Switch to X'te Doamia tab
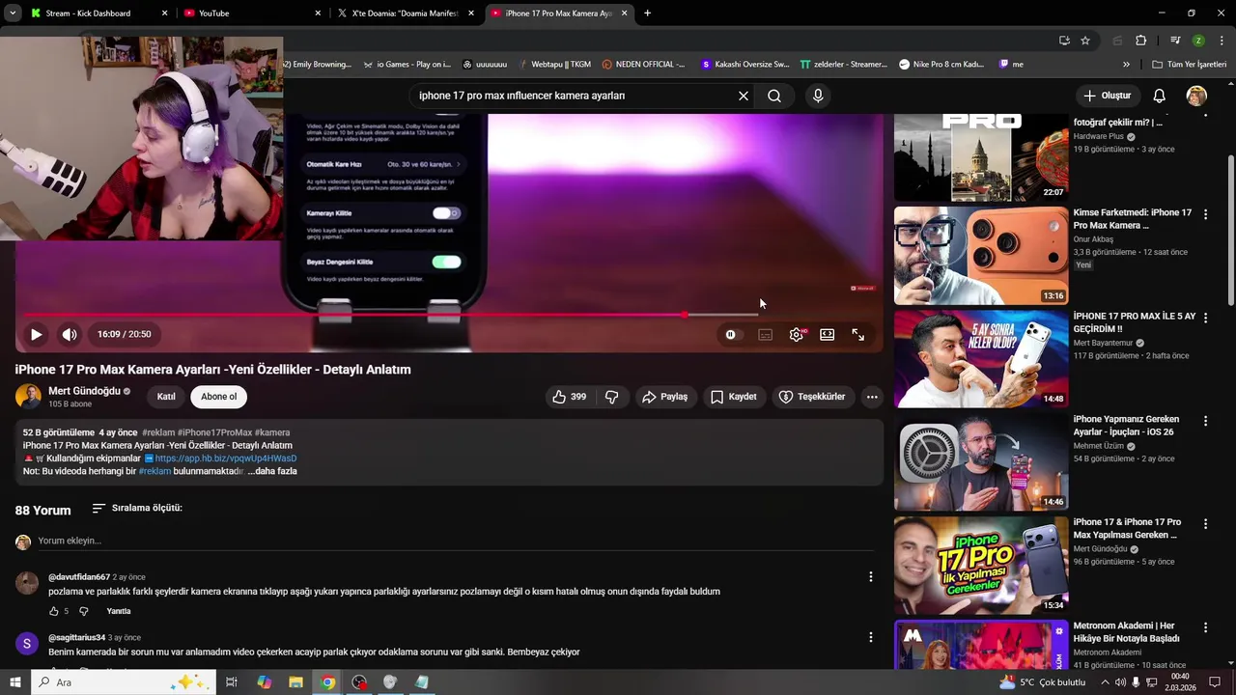Screen dimensions: 1236x695 (406, 14)
